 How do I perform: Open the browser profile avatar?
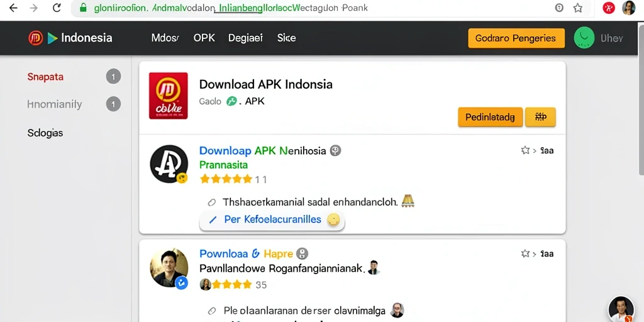pos(629,8)
